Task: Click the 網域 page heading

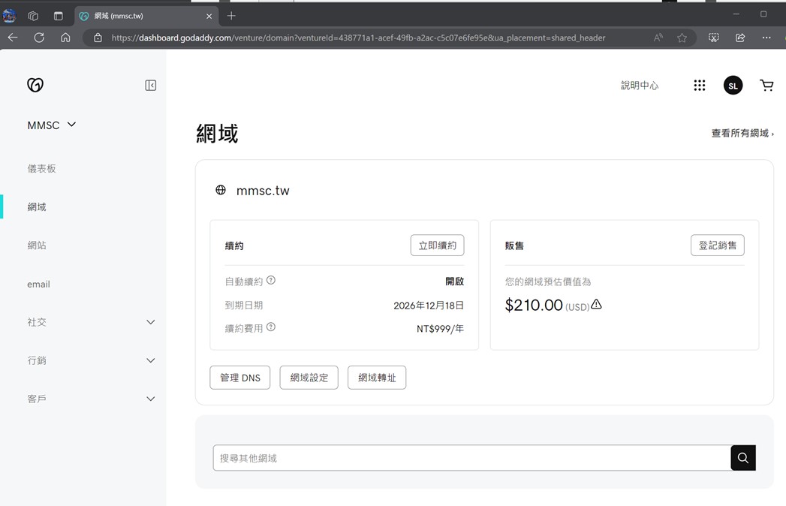Action: pos(217,134)
